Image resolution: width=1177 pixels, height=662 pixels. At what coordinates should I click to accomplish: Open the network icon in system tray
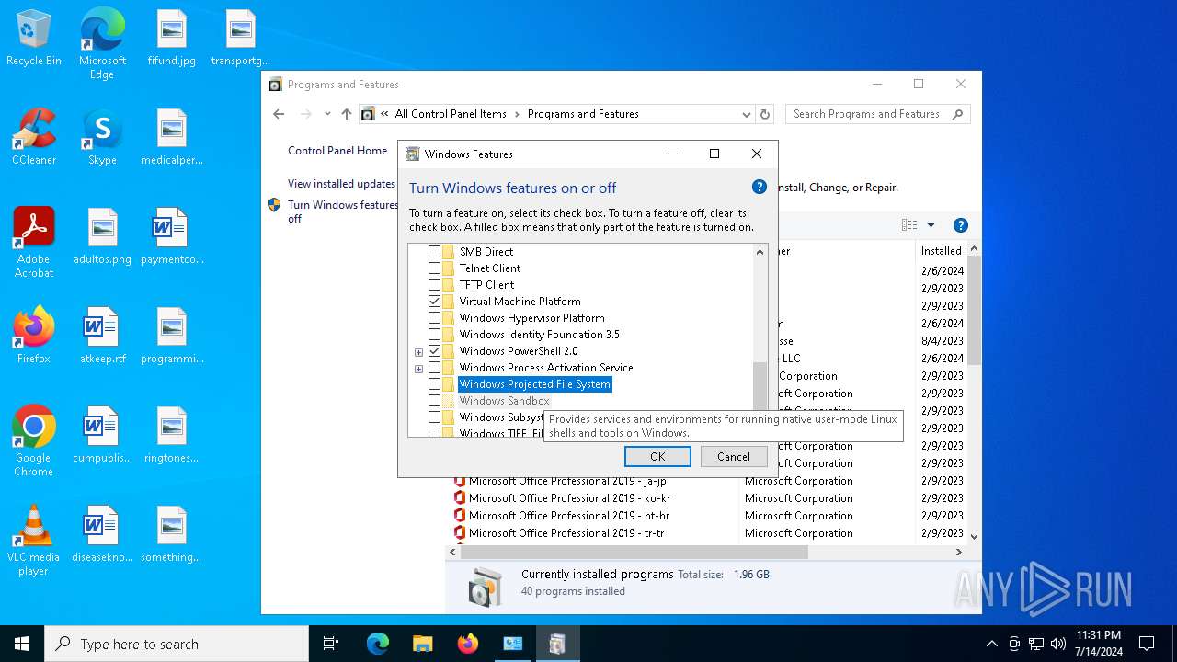(x=1036, y=644)
